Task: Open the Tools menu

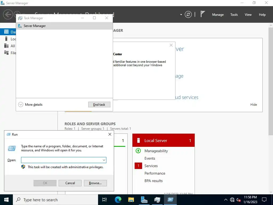Action: point(234,15)
